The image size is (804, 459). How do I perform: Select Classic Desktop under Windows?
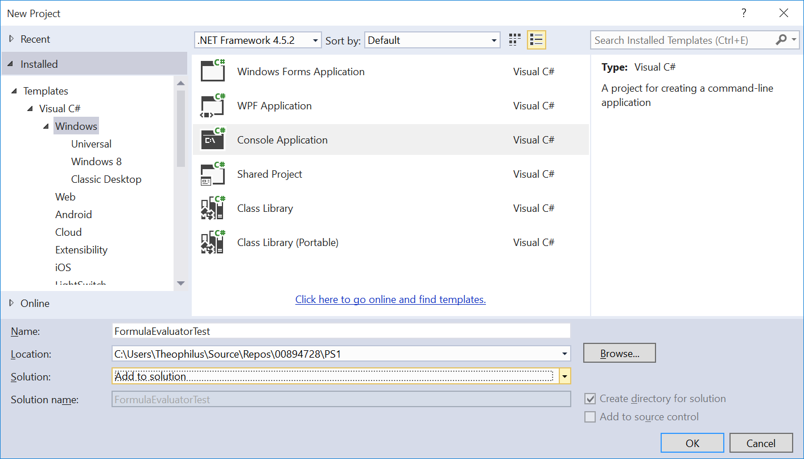click(106, 179)
